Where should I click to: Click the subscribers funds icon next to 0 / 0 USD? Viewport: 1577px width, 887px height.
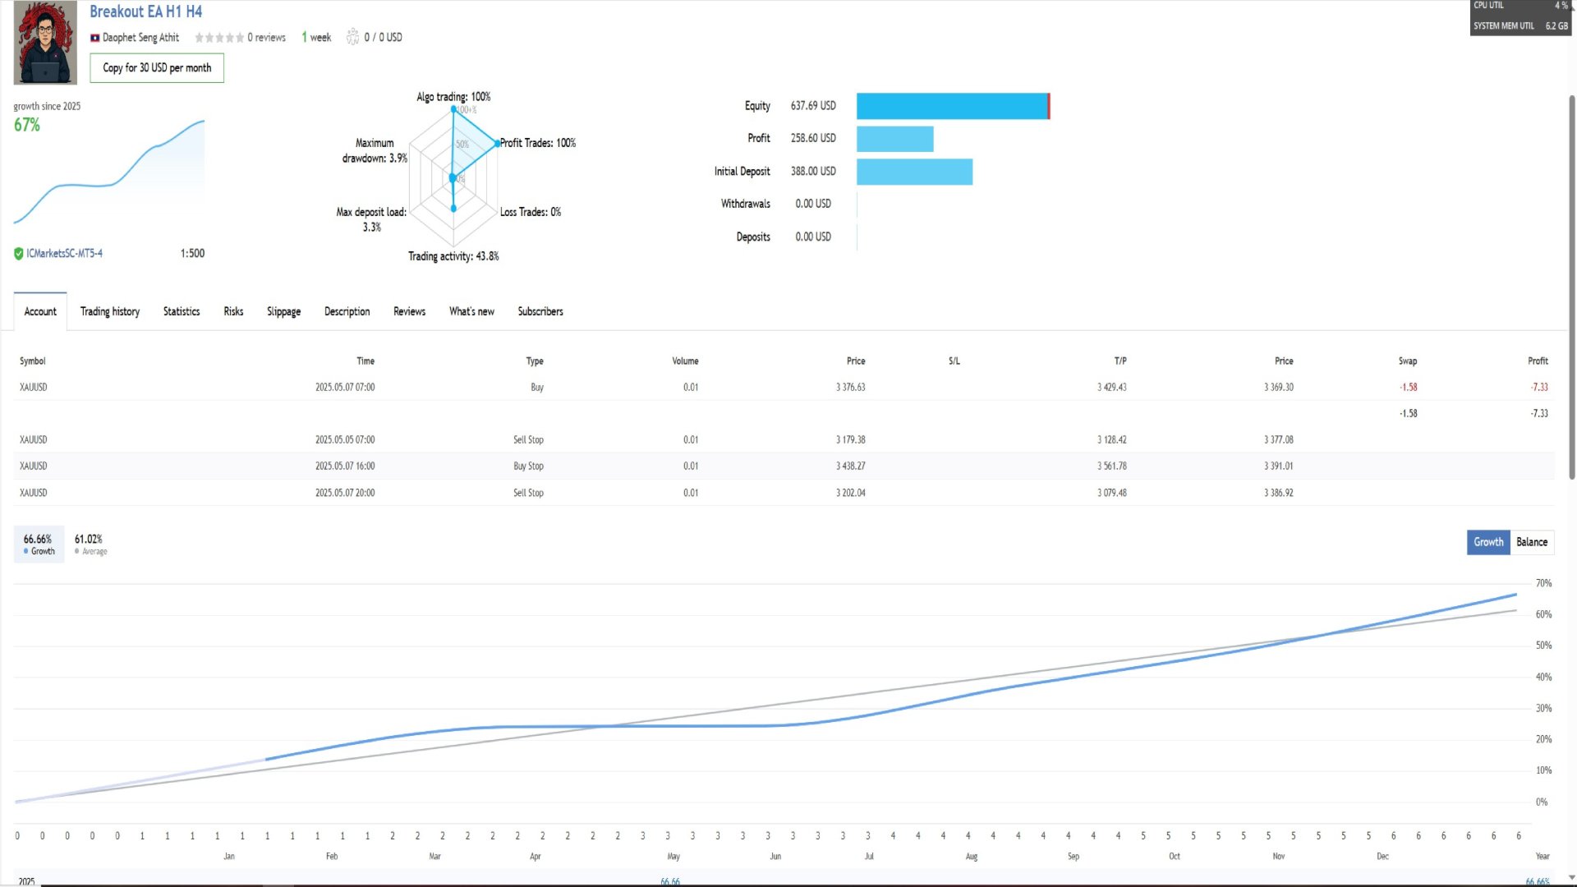pyautogui.click(x=352, y=37)
